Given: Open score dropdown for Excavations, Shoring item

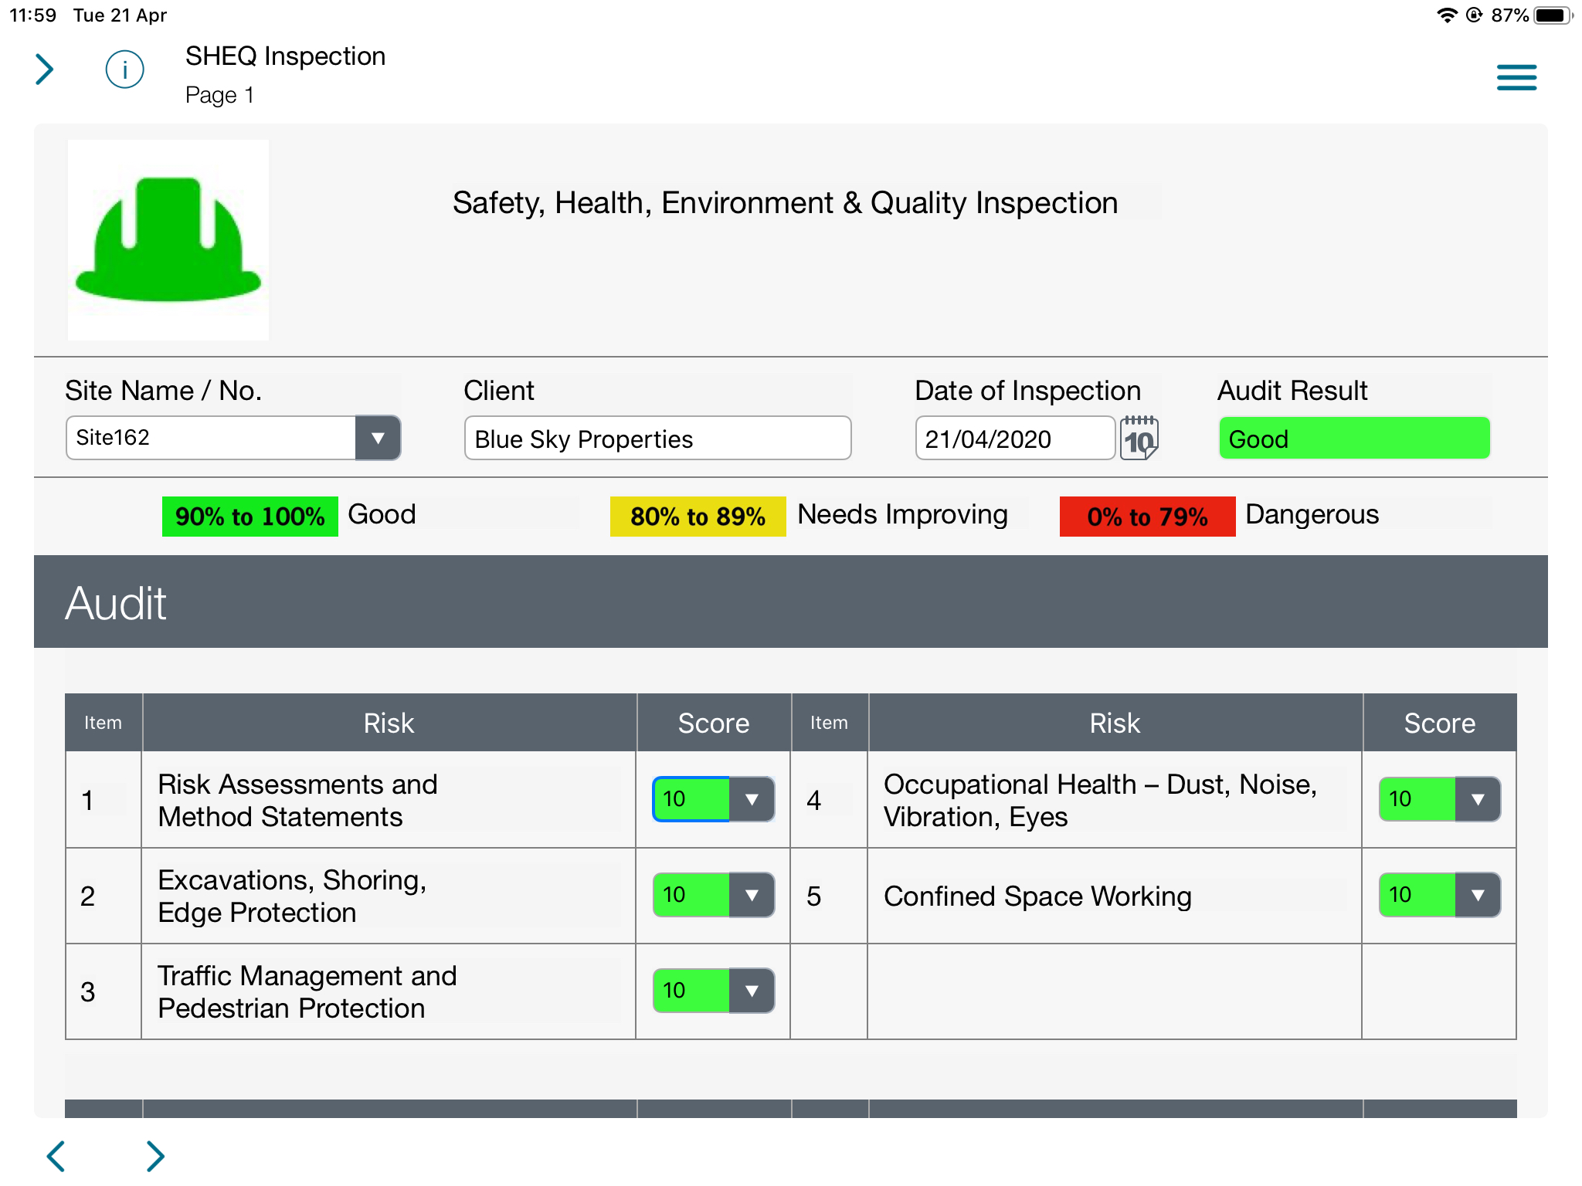Looking at the screenshot, I should [x=751, y=895].
